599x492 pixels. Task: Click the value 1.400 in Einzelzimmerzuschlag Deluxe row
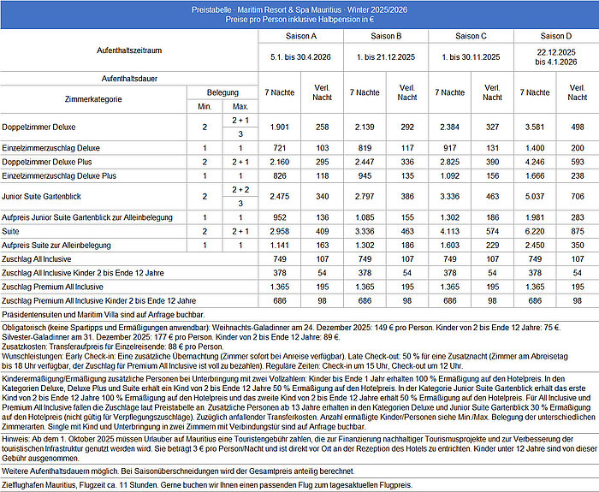click(x=535, y=148)
